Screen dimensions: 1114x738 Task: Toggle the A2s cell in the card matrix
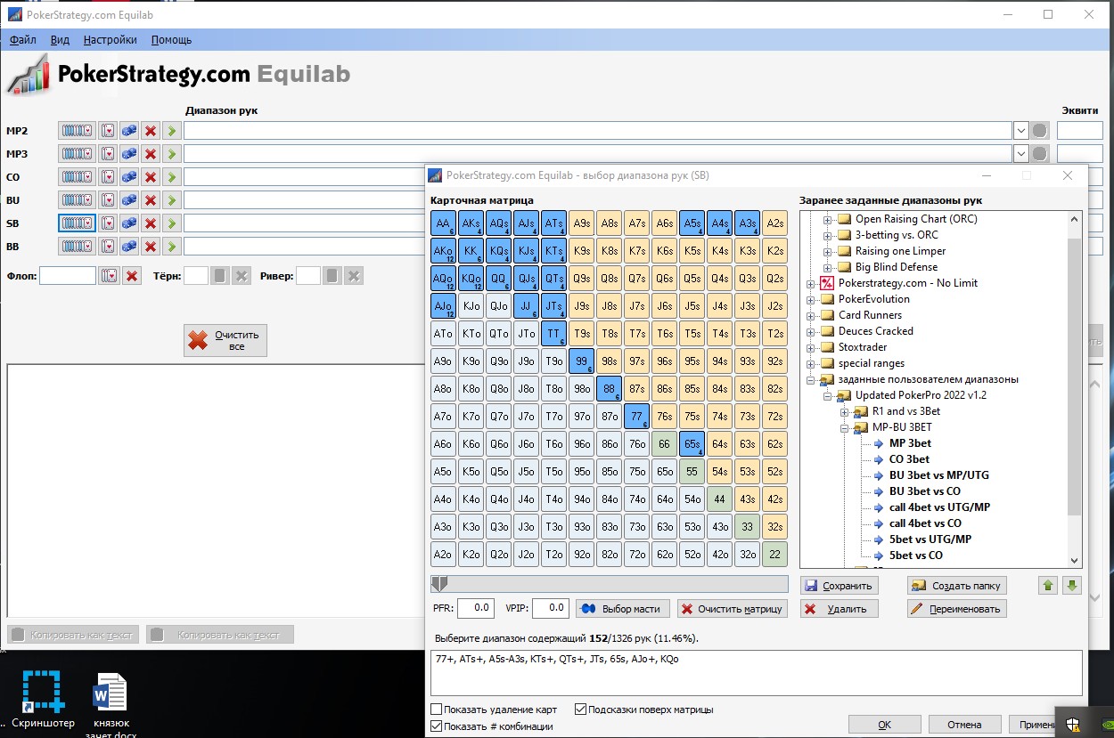774,223
